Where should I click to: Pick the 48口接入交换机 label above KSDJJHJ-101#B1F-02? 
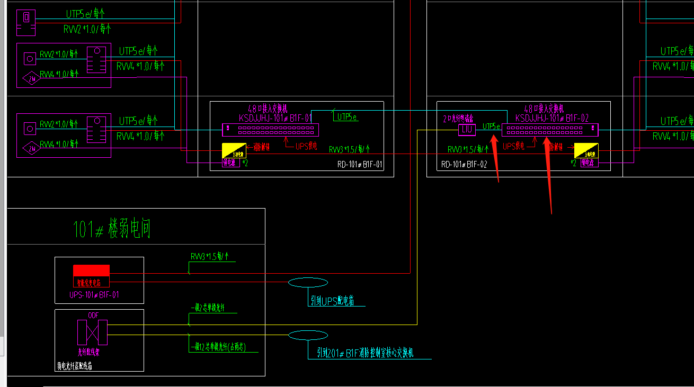point(544,109)
